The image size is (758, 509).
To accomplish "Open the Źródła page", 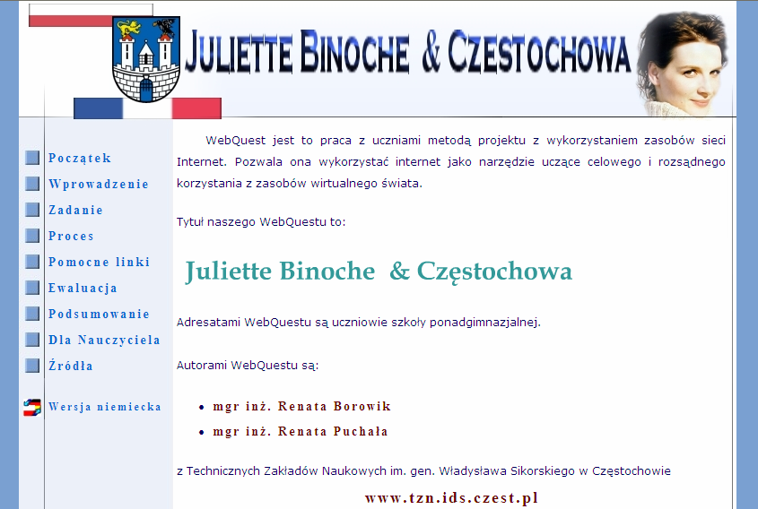I will (x=71, y=366).
